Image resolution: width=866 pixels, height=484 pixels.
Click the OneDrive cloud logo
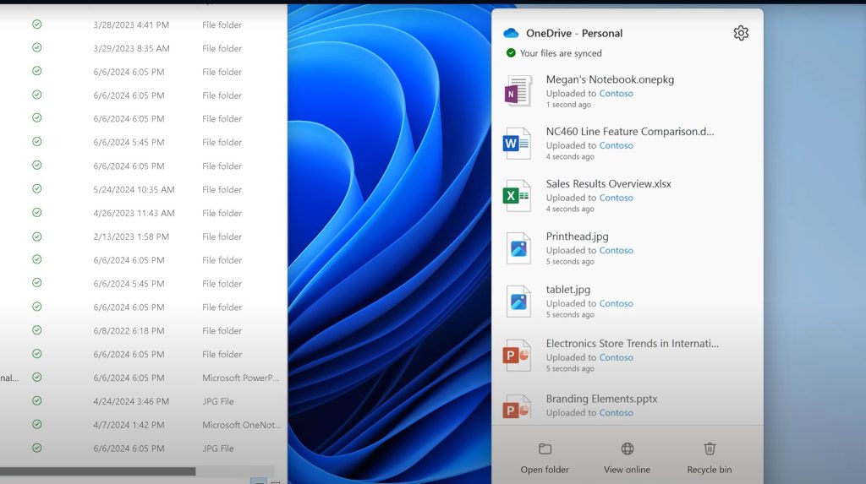pos(511,34)
